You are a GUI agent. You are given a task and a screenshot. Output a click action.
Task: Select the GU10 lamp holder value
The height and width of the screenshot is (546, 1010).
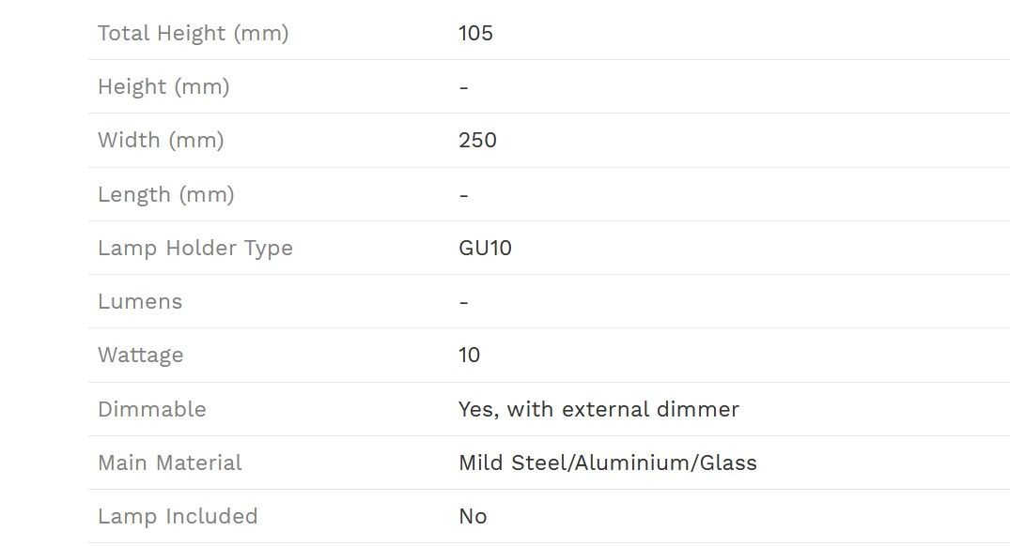(x=485, y=249)
